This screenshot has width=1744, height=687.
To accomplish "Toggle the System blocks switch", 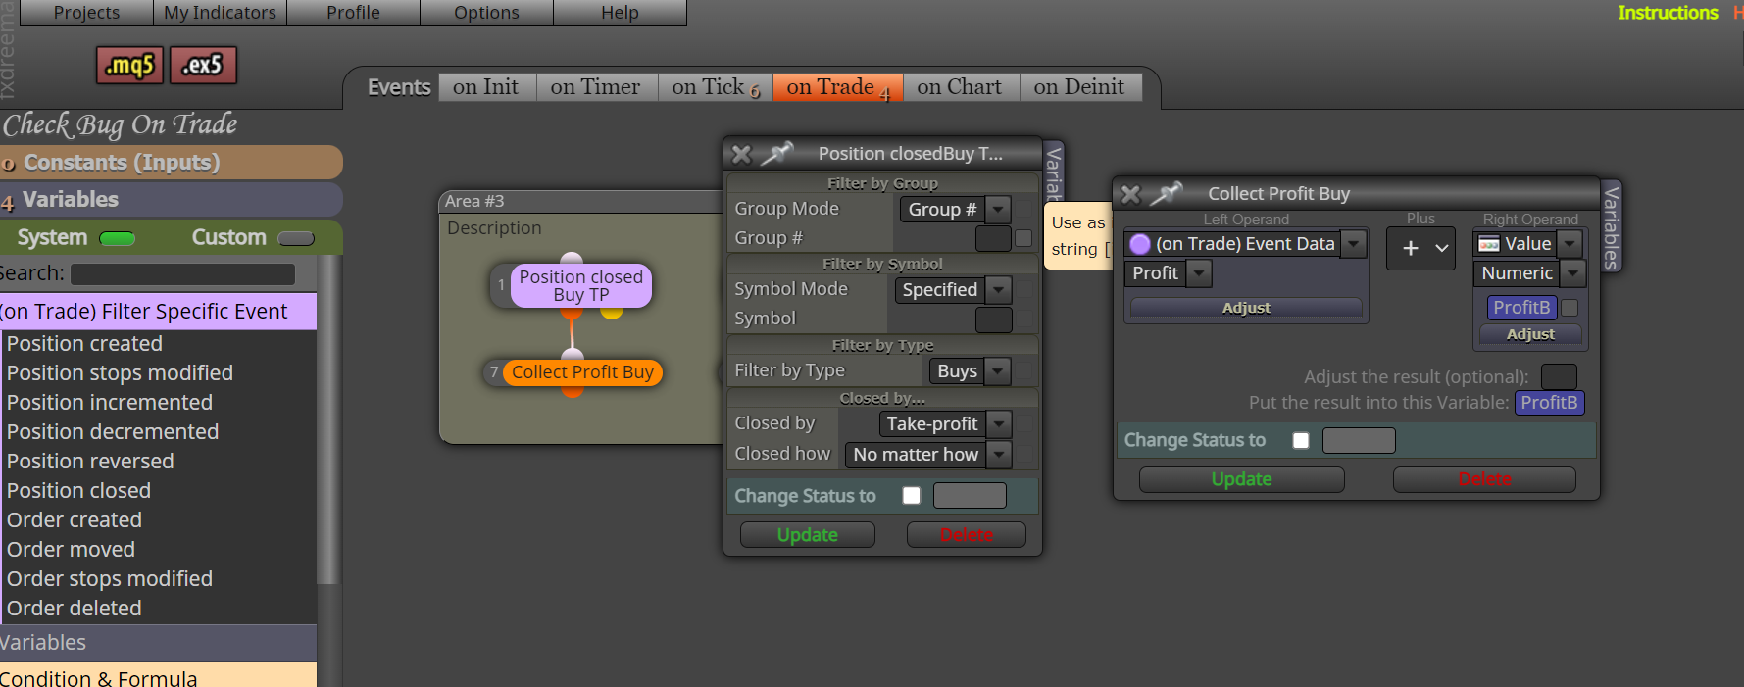I will click(x=118, y=238).
